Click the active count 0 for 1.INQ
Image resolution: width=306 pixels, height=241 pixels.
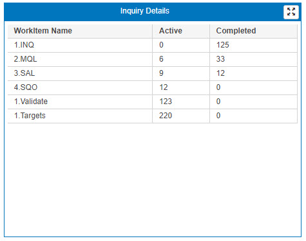point(161,45)
